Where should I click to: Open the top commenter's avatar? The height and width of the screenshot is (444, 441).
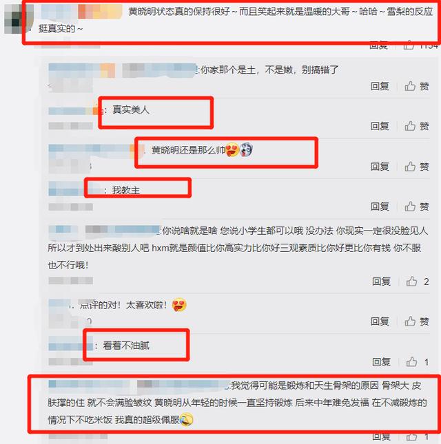pos(14,19)
